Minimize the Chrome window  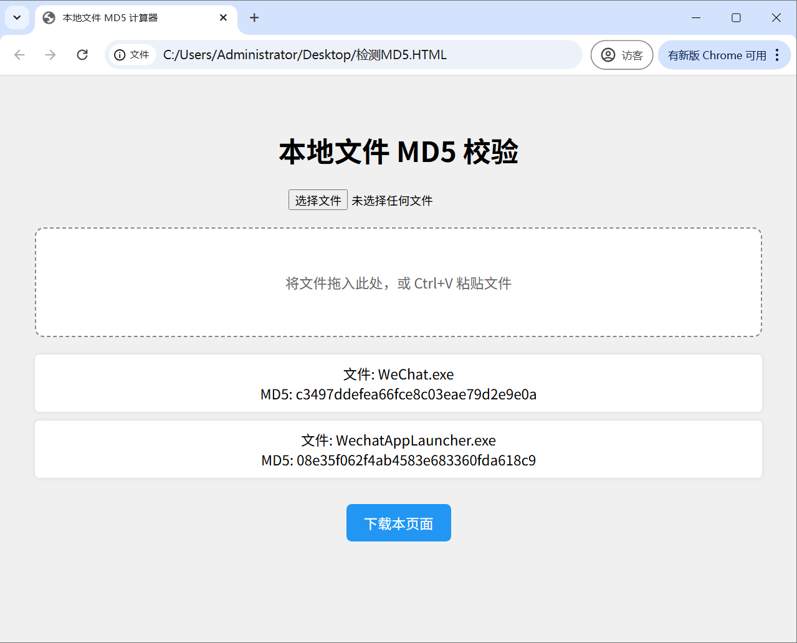coord(696,17)
